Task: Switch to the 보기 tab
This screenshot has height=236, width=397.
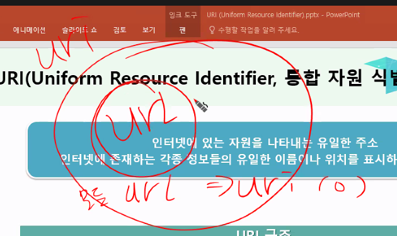Action: 149,30
